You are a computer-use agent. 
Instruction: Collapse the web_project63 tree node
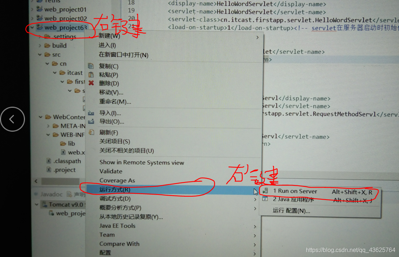click(32, 27)
